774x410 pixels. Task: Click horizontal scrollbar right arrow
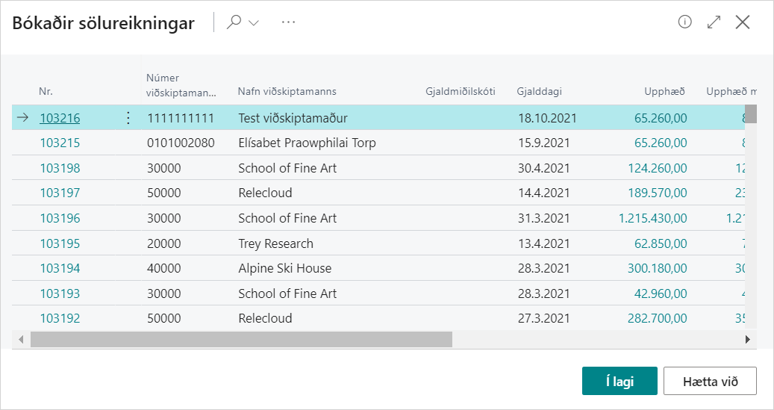748,339
